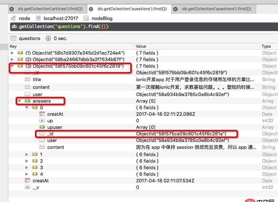Click the integer icon beside up
The height and width of the screenshot is (202, 278).
tap(42, 120)
